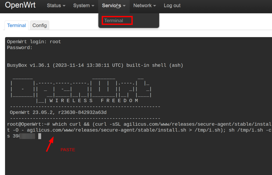Click the Log out link

point(172,6)
